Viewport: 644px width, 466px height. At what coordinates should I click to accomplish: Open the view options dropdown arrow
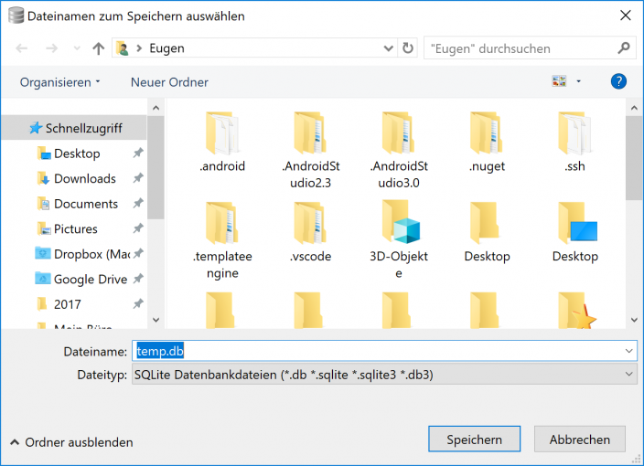click(578, 82)
